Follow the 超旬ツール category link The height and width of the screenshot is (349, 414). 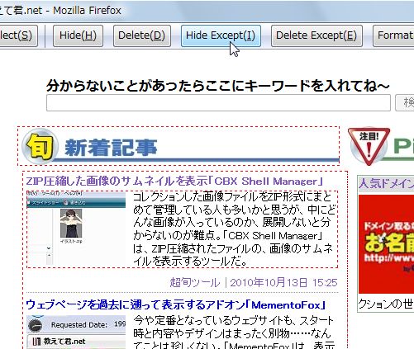195,282
